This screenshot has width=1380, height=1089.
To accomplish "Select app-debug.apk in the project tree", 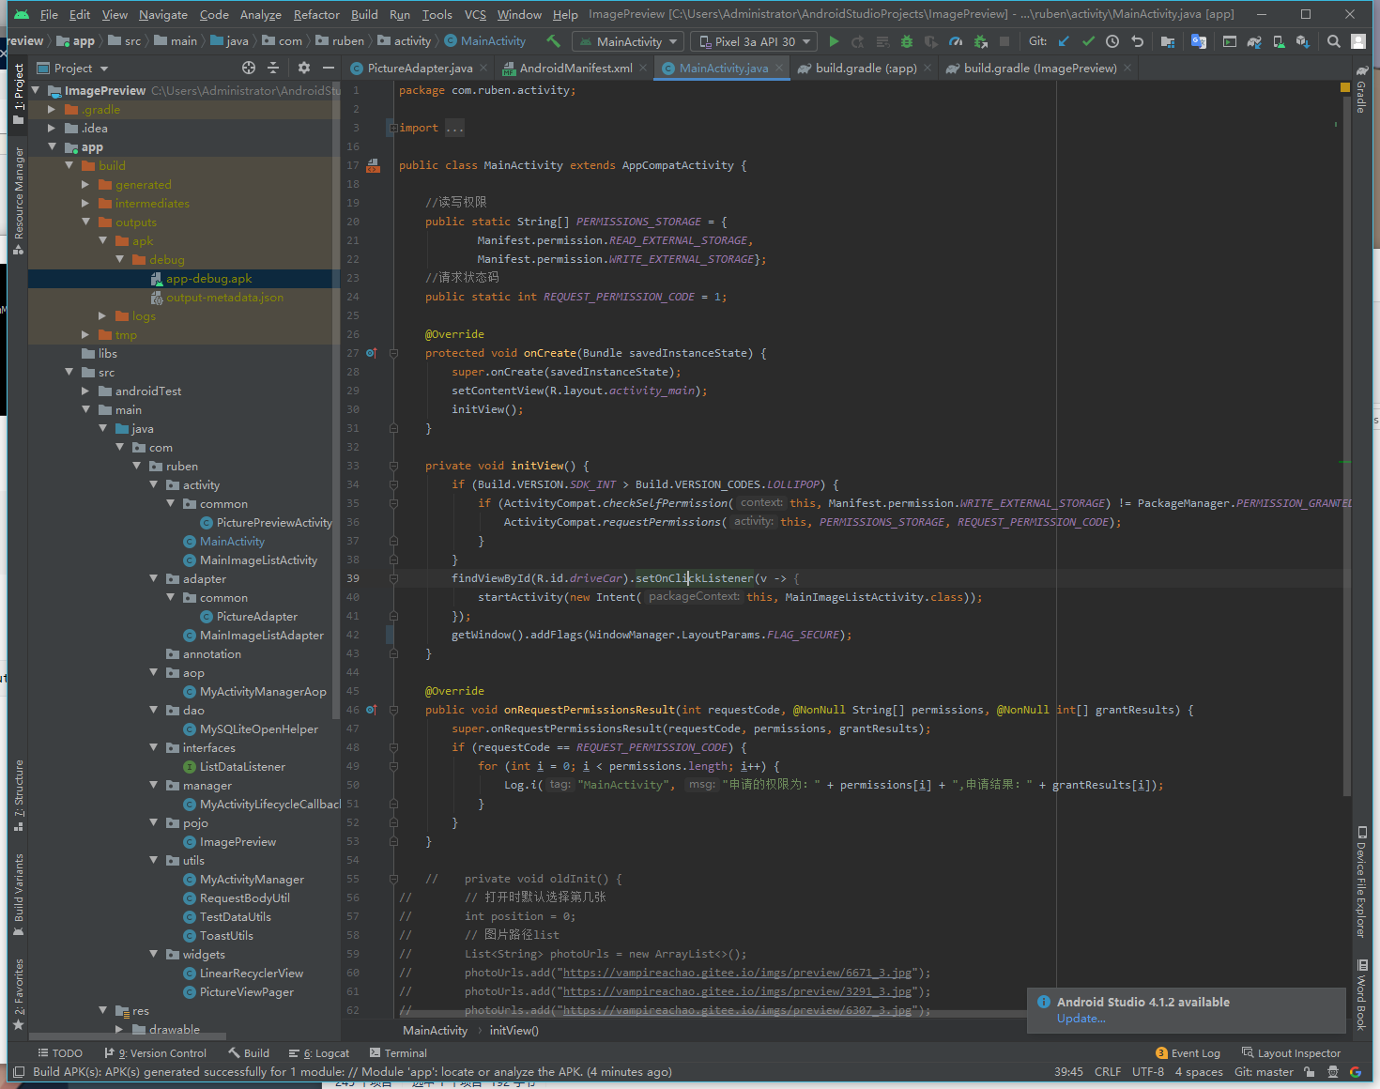I will pos(208,279).
